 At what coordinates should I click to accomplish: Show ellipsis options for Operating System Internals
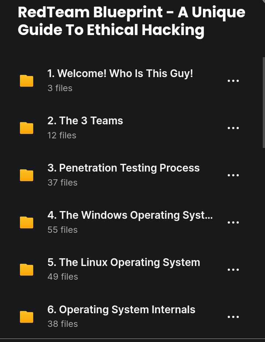tap(233, 317)
